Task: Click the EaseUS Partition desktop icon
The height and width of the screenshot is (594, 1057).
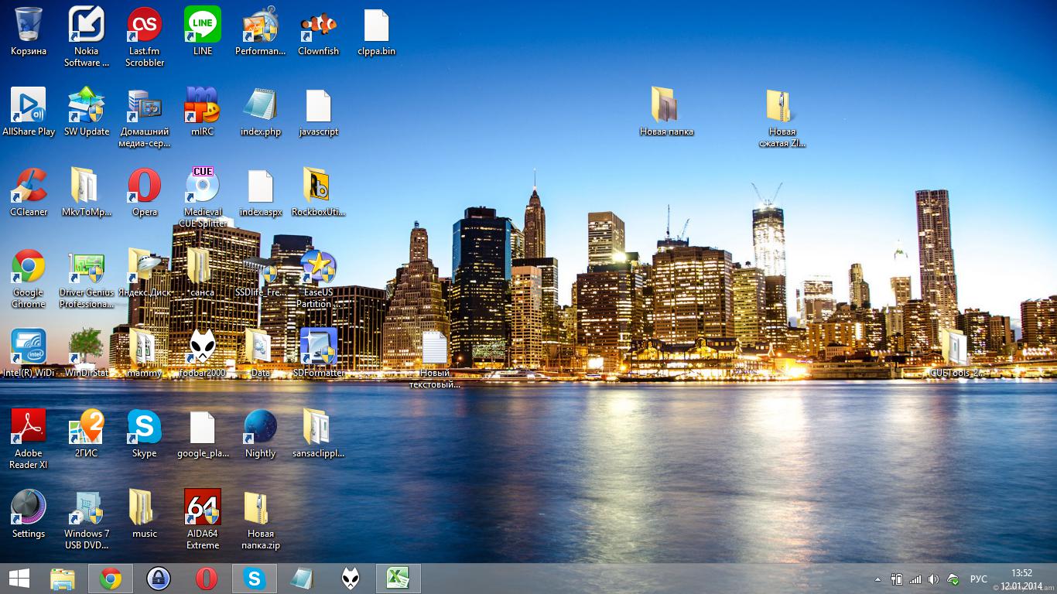Action: pyautogui.click(x=317, y=268)
